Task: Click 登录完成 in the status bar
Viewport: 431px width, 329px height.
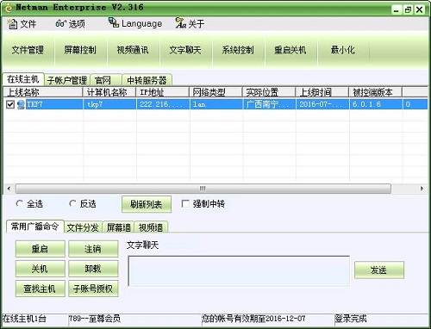Action: (x=351, y=319)
